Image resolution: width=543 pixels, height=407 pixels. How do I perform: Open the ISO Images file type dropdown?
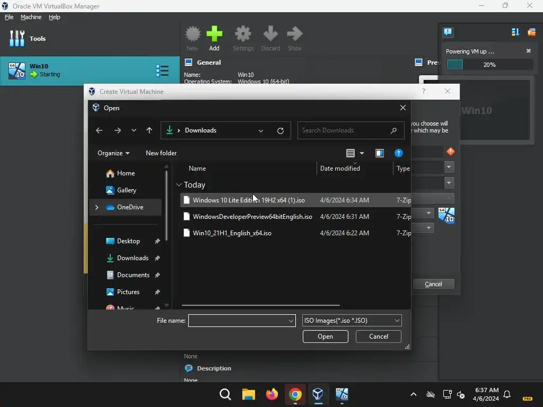[352, 321]
